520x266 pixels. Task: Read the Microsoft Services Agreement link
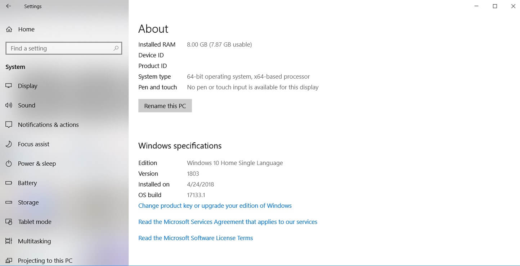[x=228, y=222]
